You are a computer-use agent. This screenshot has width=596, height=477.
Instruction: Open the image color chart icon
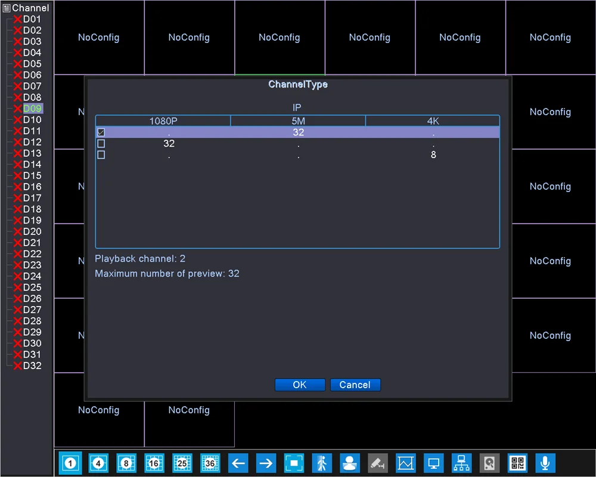tap(405, 463)
